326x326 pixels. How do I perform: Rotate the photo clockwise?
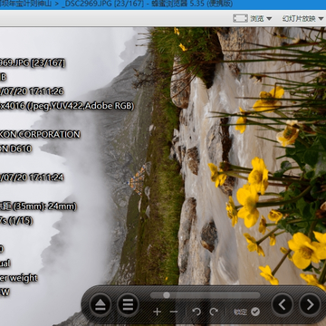pos(214,312)
